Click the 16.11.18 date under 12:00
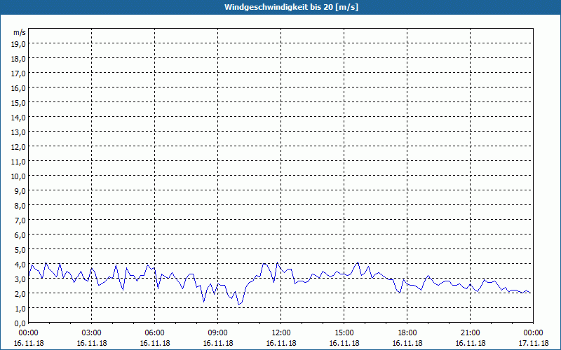This screenshot has width=561, height=350. coord(281,343)
